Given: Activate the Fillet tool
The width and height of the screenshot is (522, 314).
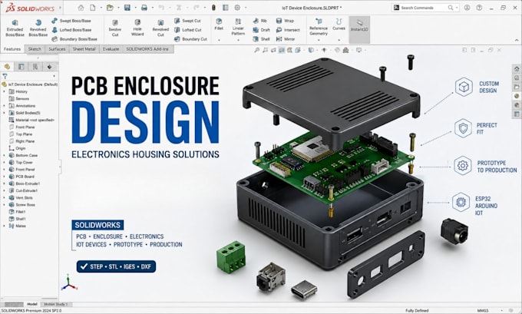Looking at the screenshot, I should click(x=219, y=25).
